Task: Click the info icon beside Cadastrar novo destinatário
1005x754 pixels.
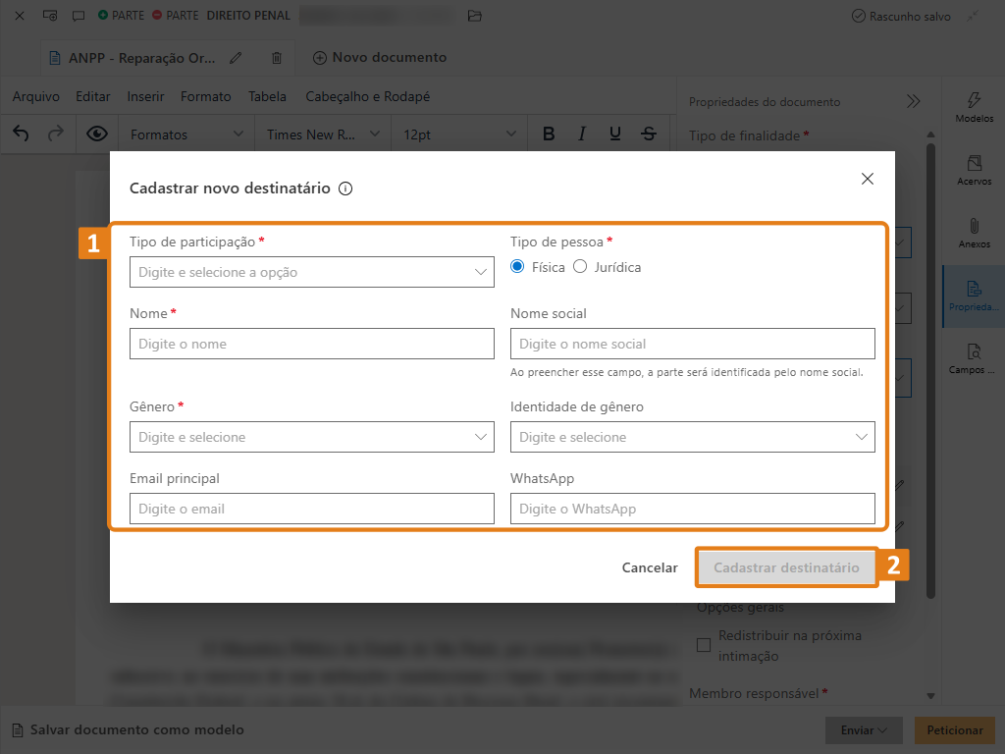Action: [345, 188]
